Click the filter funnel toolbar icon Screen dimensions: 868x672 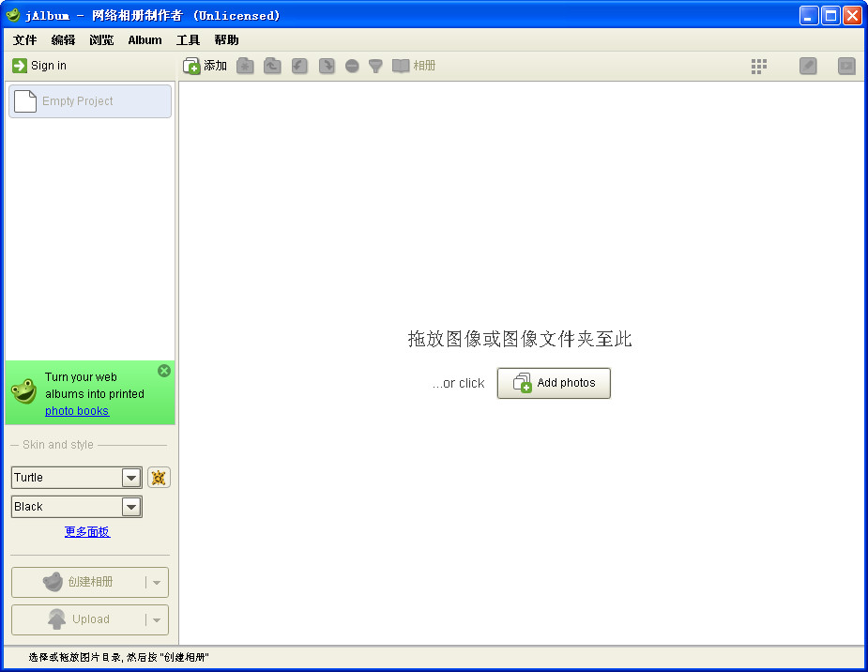[x=375, y=67]
